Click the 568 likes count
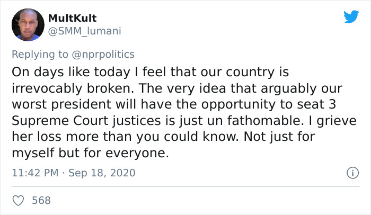Viewport: 371px width, 215px height. pos(41,200)
